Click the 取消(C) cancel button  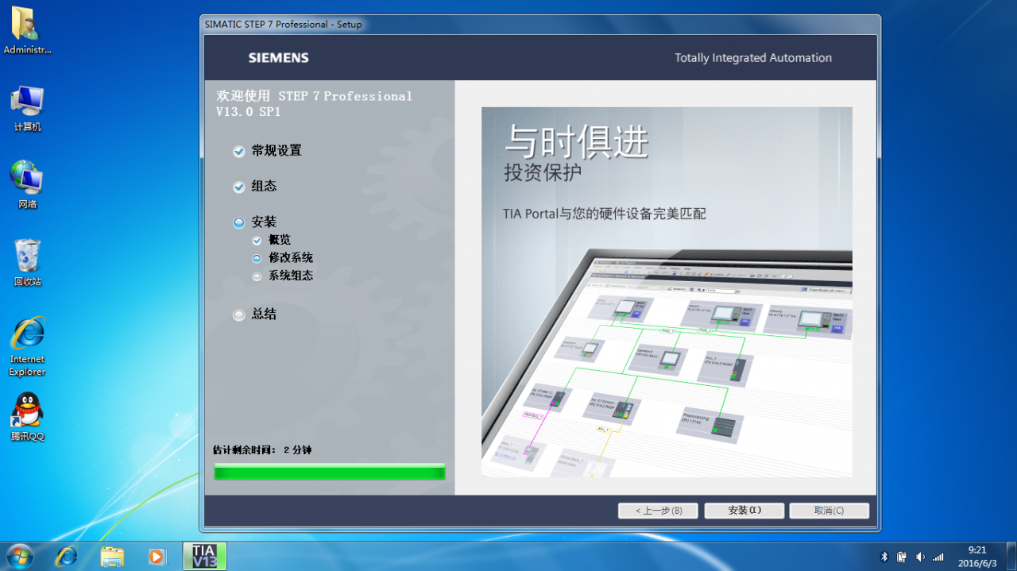click(829, 511)
